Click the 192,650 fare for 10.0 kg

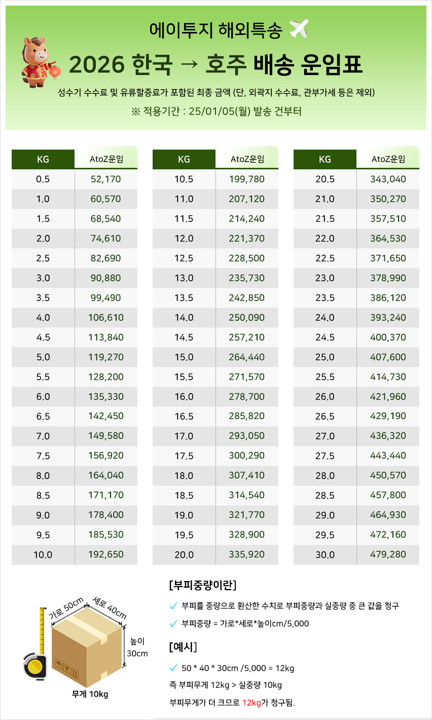(x=106, y=554)
